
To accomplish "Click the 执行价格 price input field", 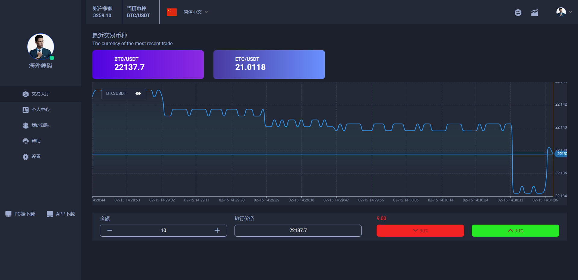I will [x=298, y=230].
